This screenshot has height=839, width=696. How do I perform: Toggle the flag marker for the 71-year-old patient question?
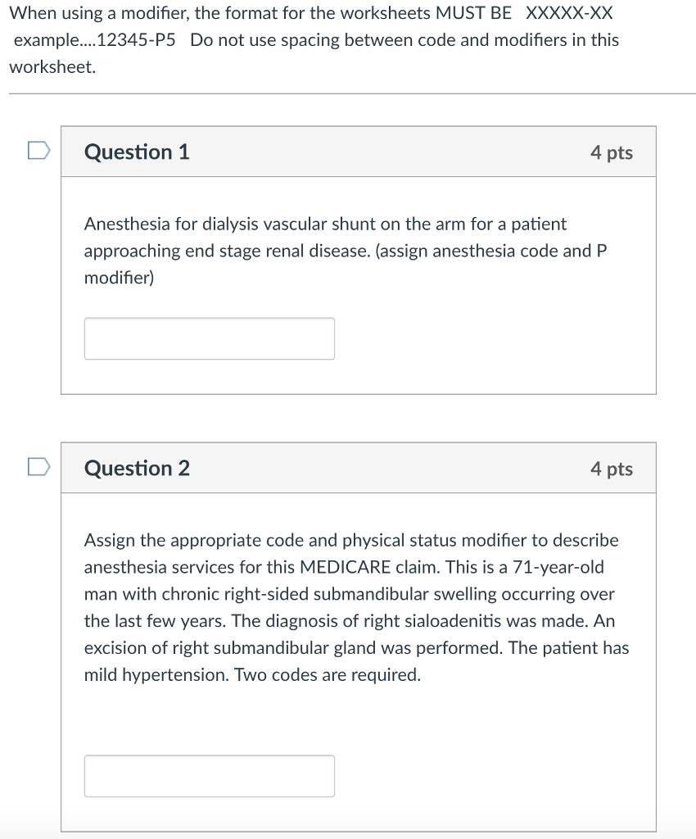pyautogui.click(x=38, y=466)
